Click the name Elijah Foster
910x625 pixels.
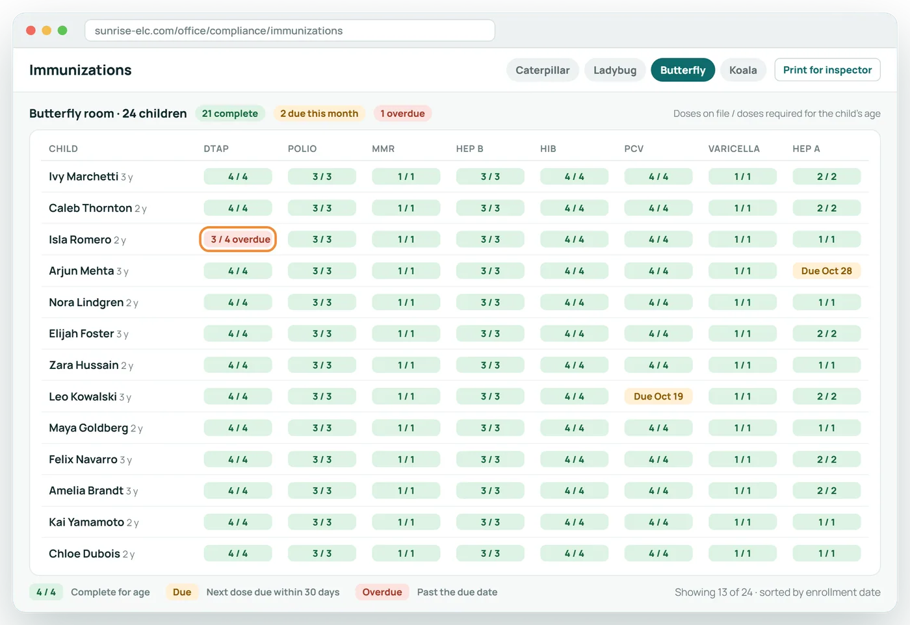[81, 333]
